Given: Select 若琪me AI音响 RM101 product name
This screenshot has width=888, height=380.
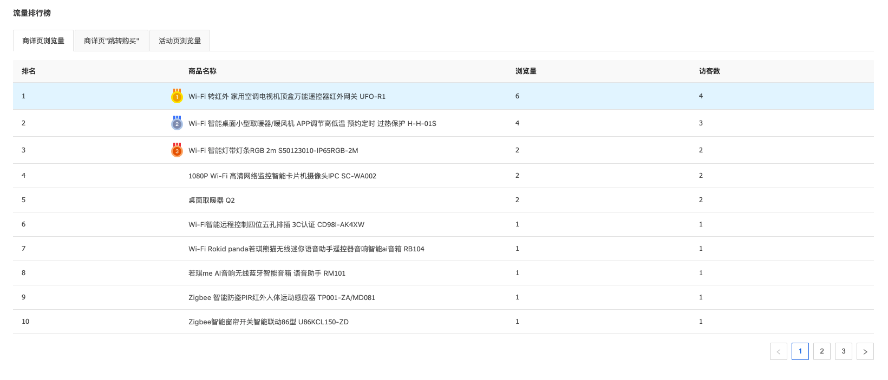Looking at the screenshot, I should point(267,273).
